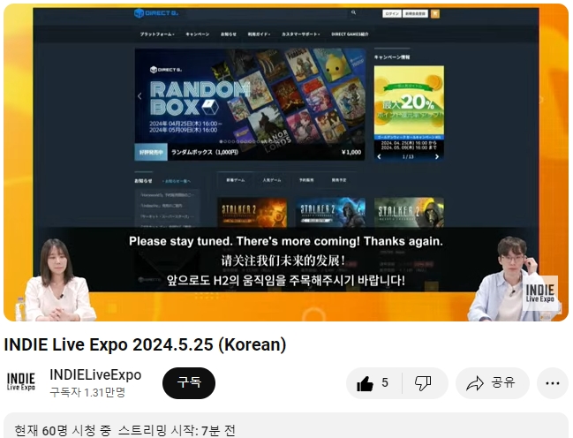Open the INDIELiveExpo channel avatar
Viewport: 573px width, 438px height.
click(21, 382)
